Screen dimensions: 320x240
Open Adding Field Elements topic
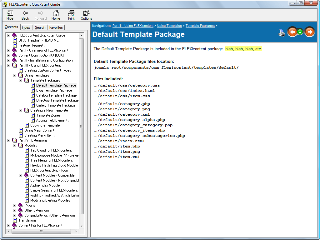pos(52,120)
